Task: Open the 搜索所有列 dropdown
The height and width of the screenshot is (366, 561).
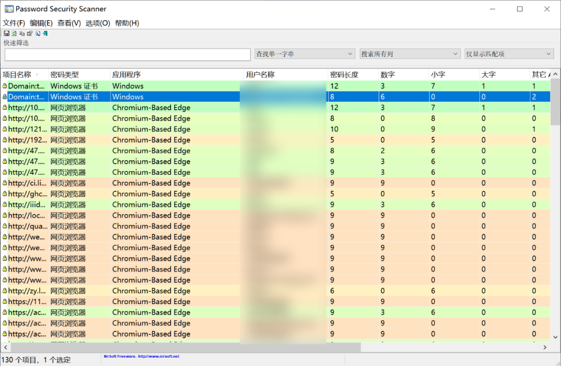Action: [x=456, y=54]
